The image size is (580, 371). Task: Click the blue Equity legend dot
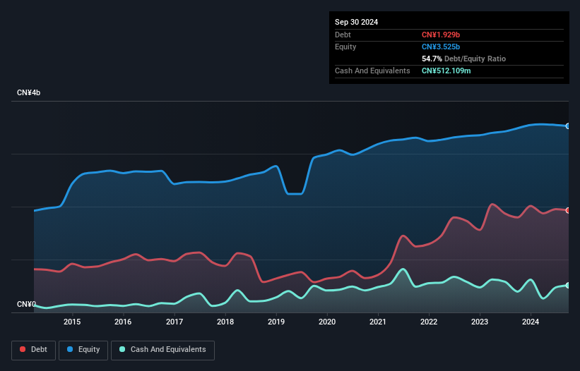(70, 349)
